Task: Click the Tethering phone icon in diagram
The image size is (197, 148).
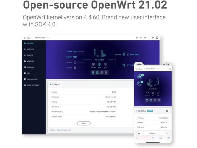Action: 75,62
